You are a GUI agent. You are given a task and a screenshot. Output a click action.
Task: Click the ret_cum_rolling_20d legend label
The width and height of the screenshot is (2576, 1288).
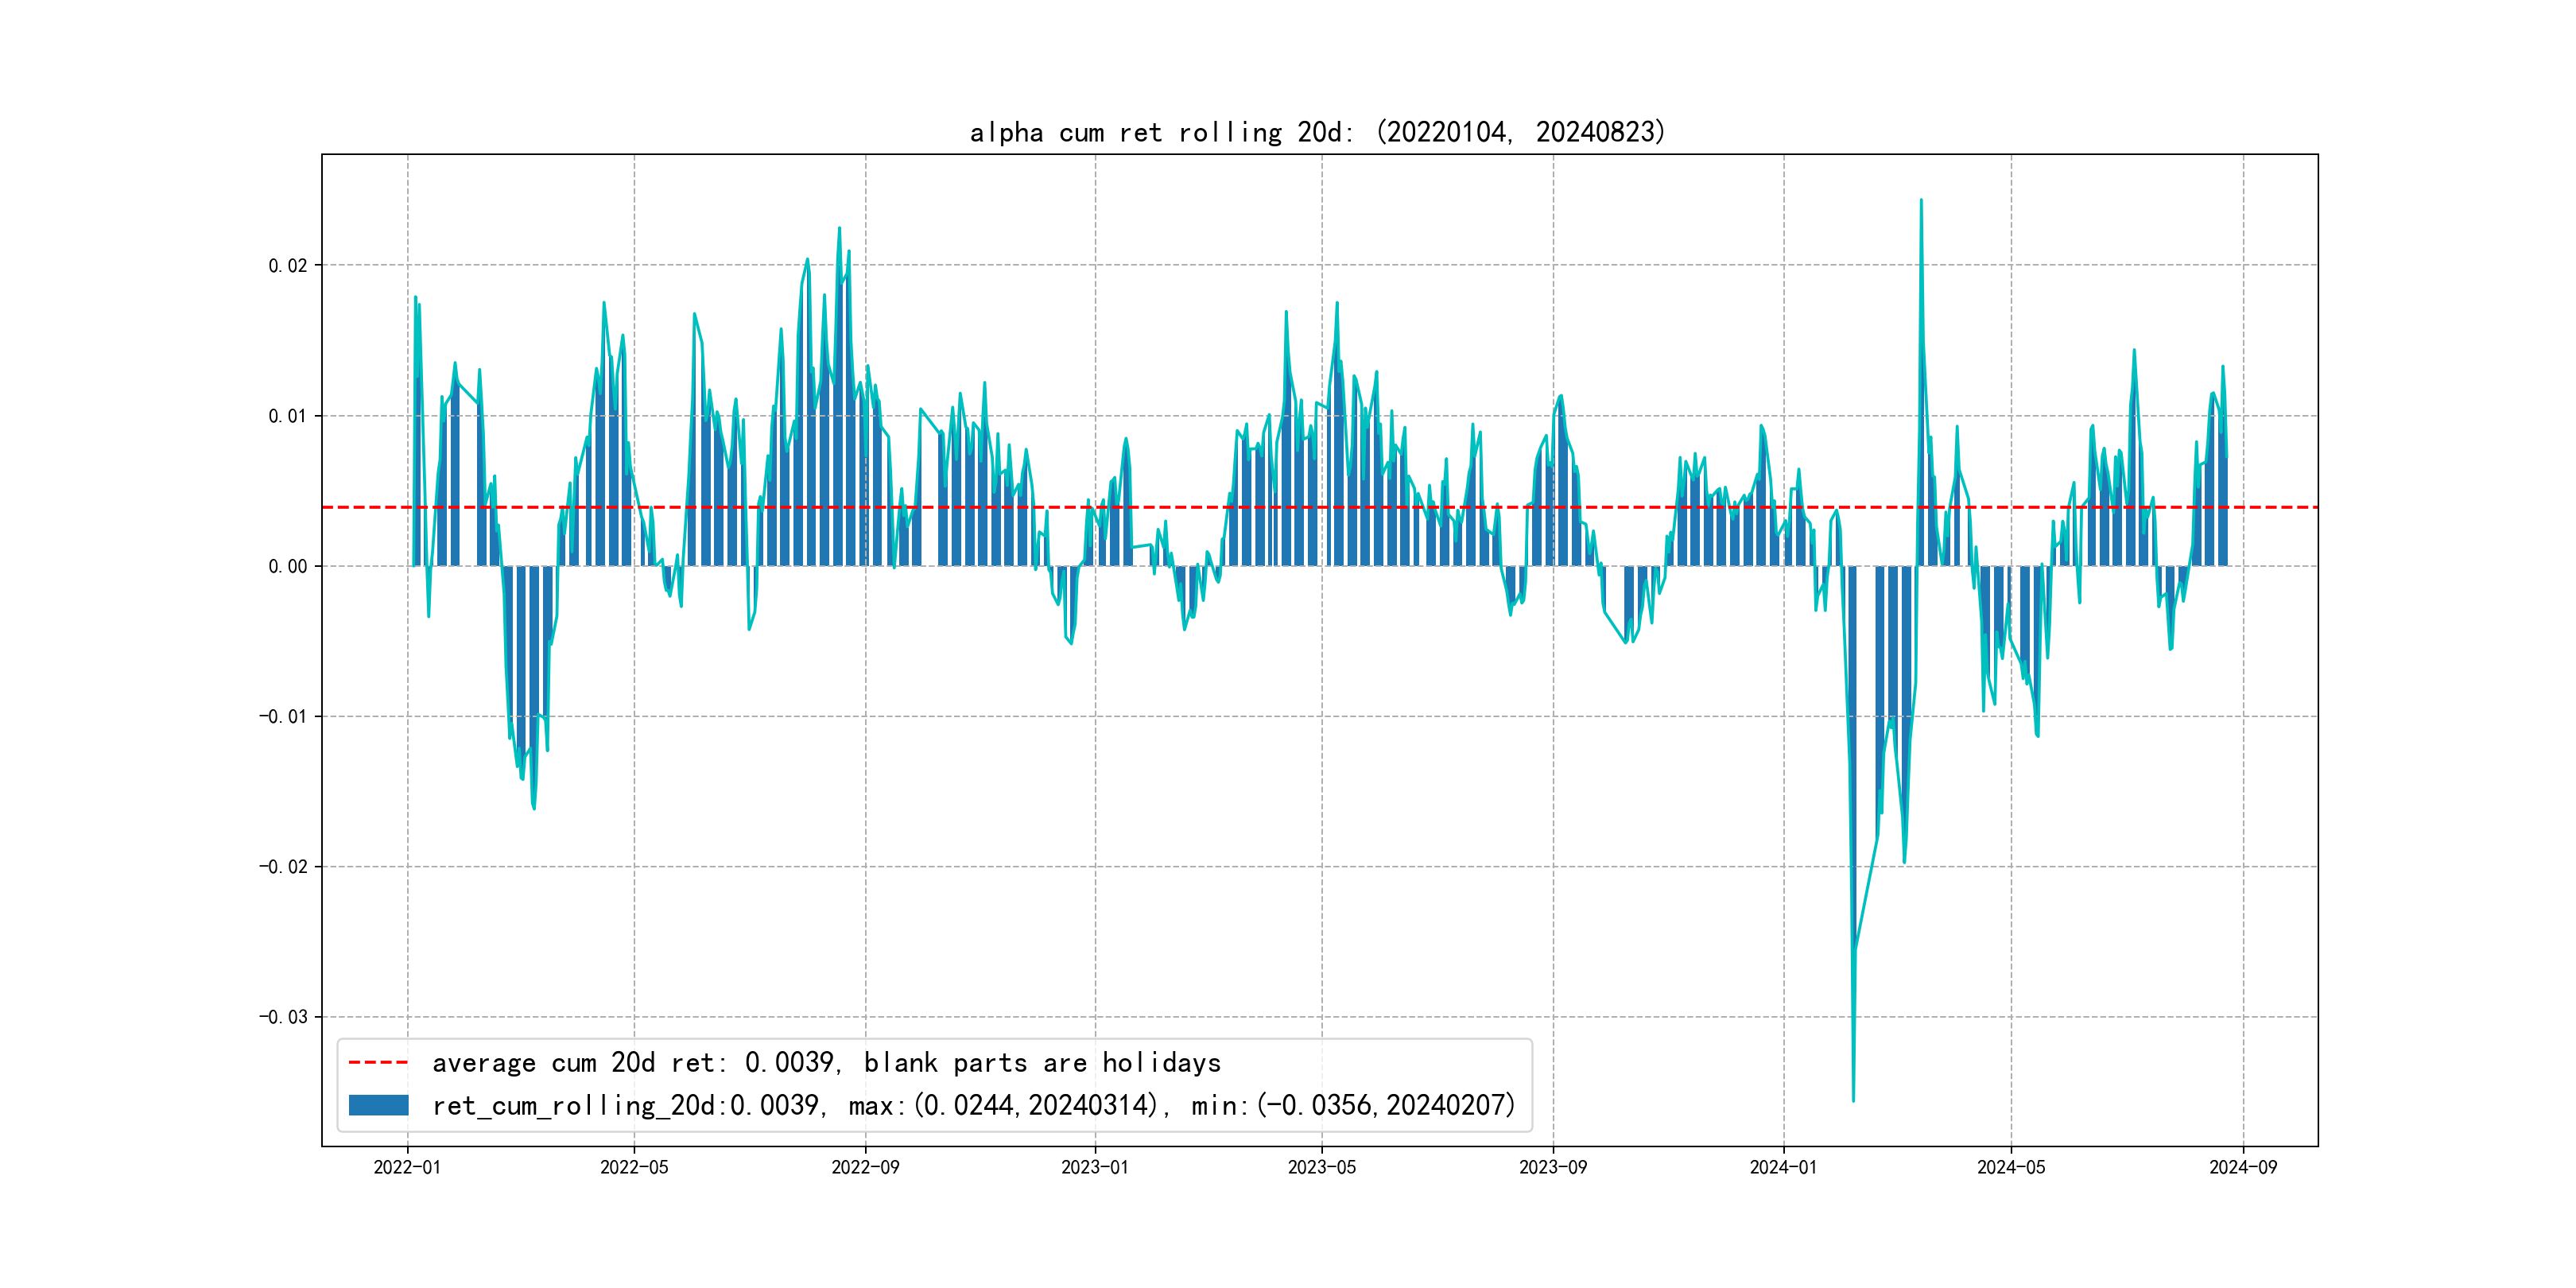coord(973,1105)
